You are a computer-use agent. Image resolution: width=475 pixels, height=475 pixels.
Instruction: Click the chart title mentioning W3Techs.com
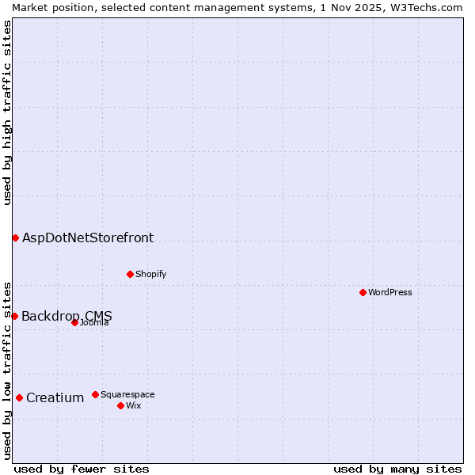(237, 7)
